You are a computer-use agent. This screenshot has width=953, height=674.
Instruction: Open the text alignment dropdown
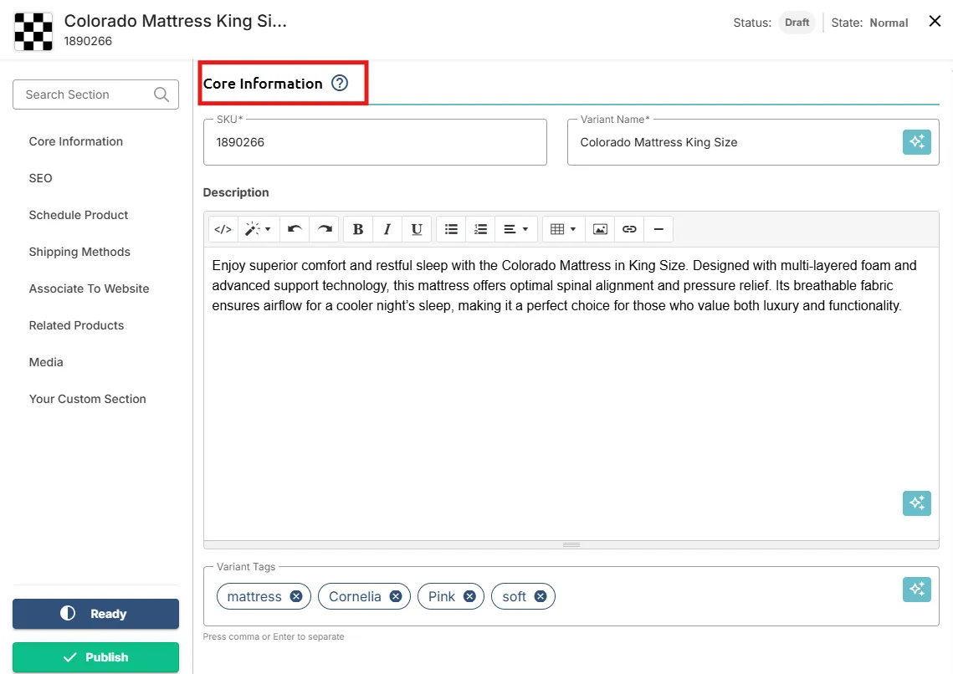click(516, 229)
